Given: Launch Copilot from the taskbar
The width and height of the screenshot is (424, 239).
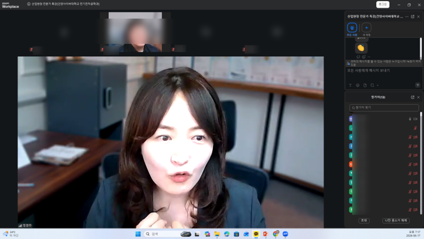Looking at the screenshot, I should pos(207,234).
